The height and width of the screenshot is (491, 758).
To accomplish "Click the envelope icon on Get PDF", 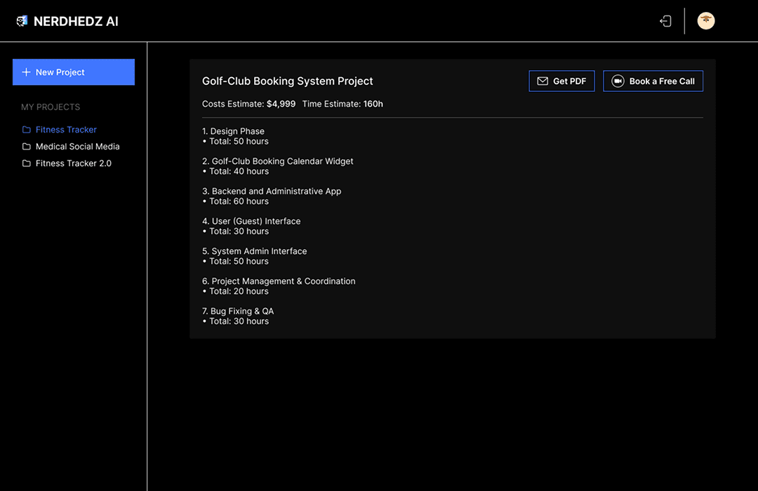I will tap(542, 81).
